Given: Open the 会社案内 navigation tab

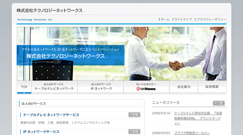Looking at the screenshot, I should pyautogui.click(x=184, y=87).
